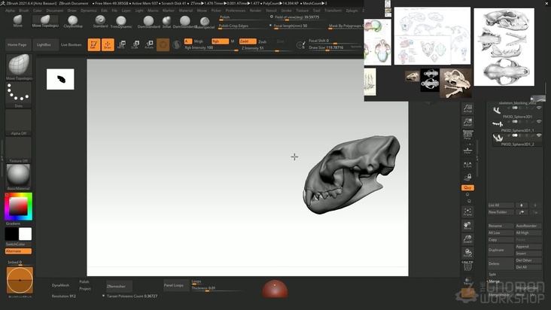551x310 pixels.
Task: Open the Texture Off selector
Action: [x=19, y=149]
